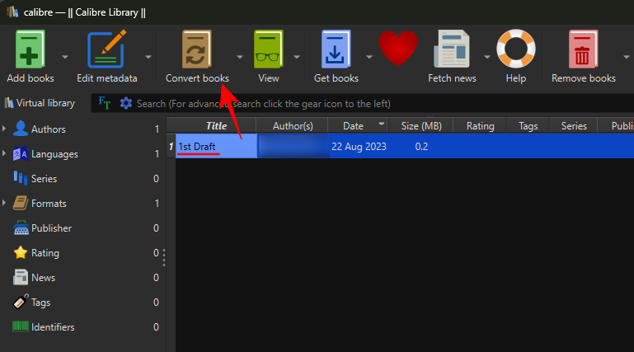Click the Languages icon in sidebar
Screen dimensions: 634x352
click(x=21, y=153)
